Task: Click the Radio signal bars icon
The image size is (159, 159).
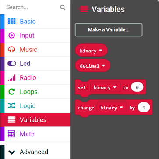Action: coord(12,78)
